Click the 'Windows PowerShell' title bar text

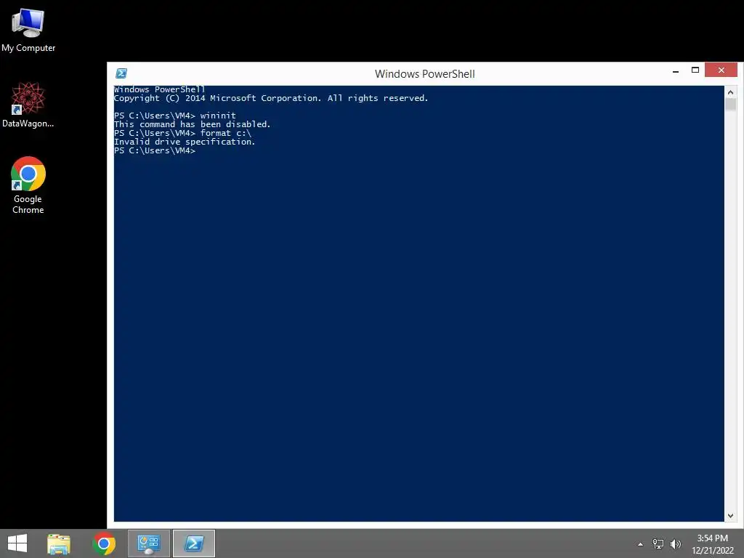[424, 74]
